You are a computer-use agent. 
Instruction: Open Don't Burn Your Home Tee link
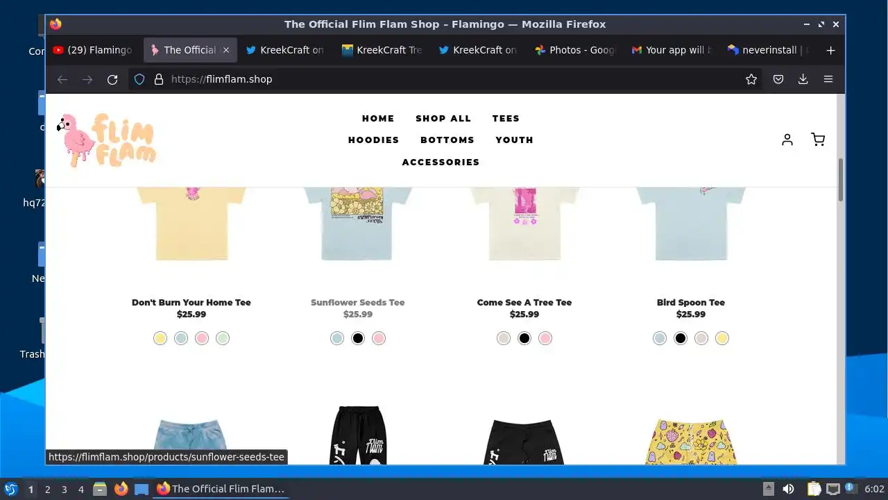click(x=191, y=302)
